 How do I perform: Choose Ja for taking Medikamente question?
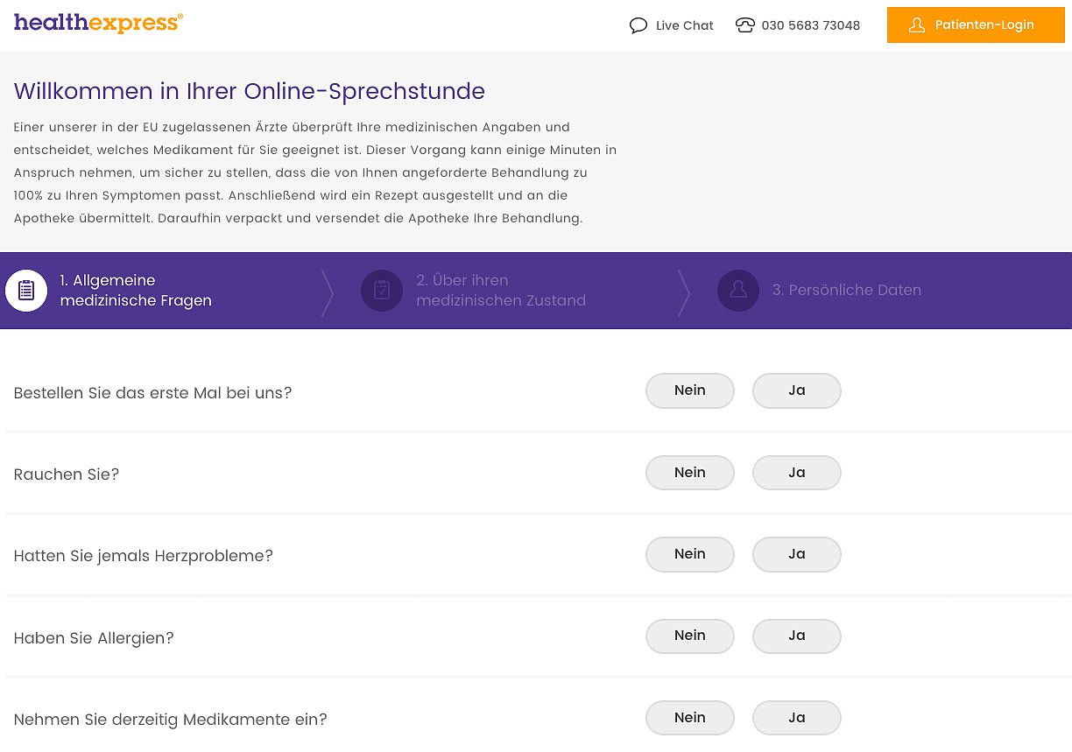click(796, 718)
